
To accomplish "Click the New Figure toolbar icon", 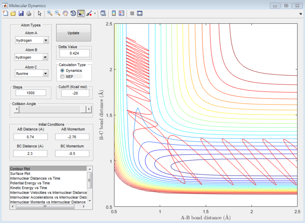I will (5, 13).
